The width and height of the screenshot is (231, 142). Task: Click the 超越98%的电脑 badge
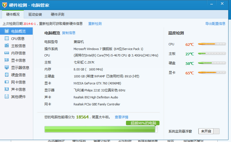pos(143,123)
